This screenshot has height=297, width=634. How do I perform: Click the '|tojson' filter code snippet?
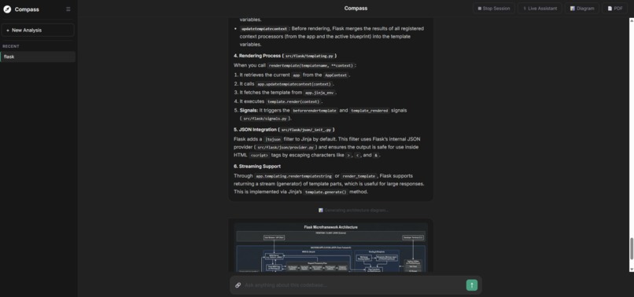click(272, 139)
